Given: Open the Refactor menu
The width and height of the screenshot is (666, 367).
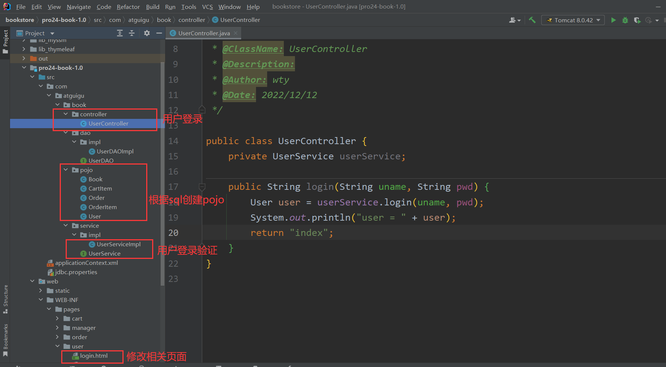Looking at the screenshot, I should [x=128, y=7].
